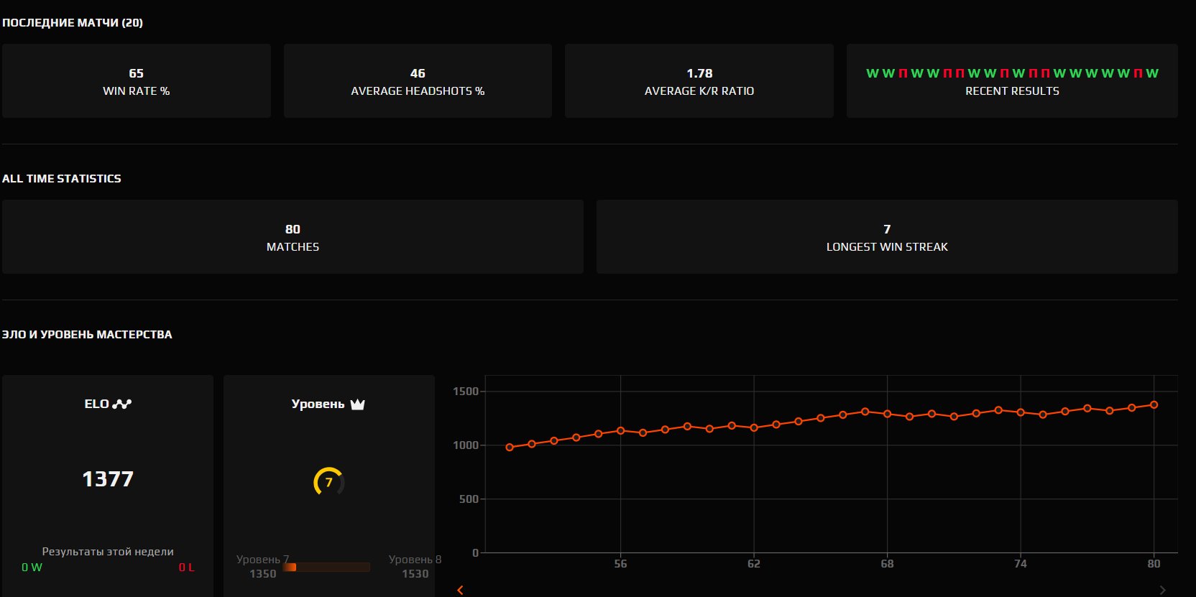
Task: Click the chart data point at match 80
Action: (1154, 404)
